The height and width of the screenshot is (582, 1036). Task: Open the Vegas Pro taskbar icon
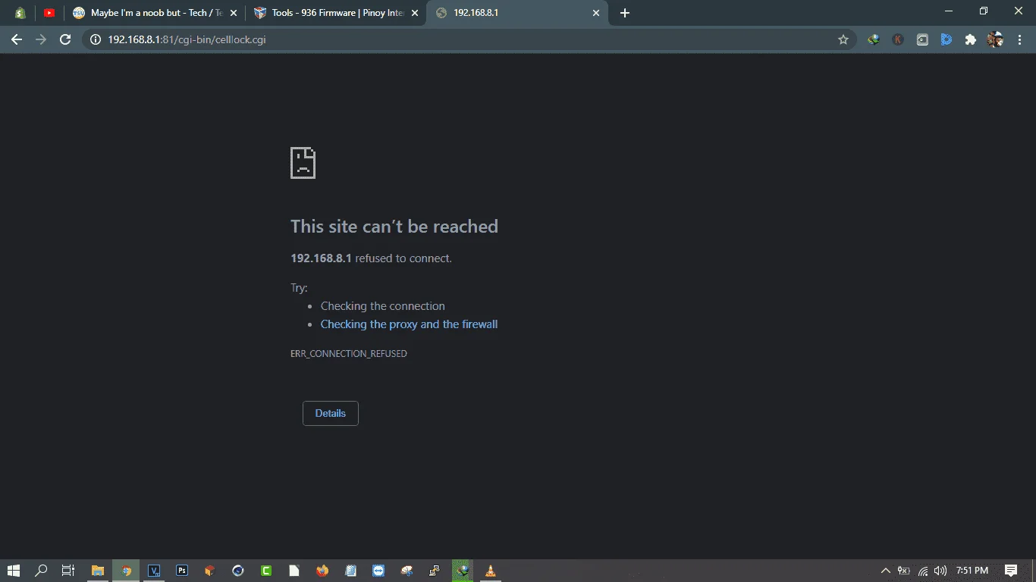point(154,571)
